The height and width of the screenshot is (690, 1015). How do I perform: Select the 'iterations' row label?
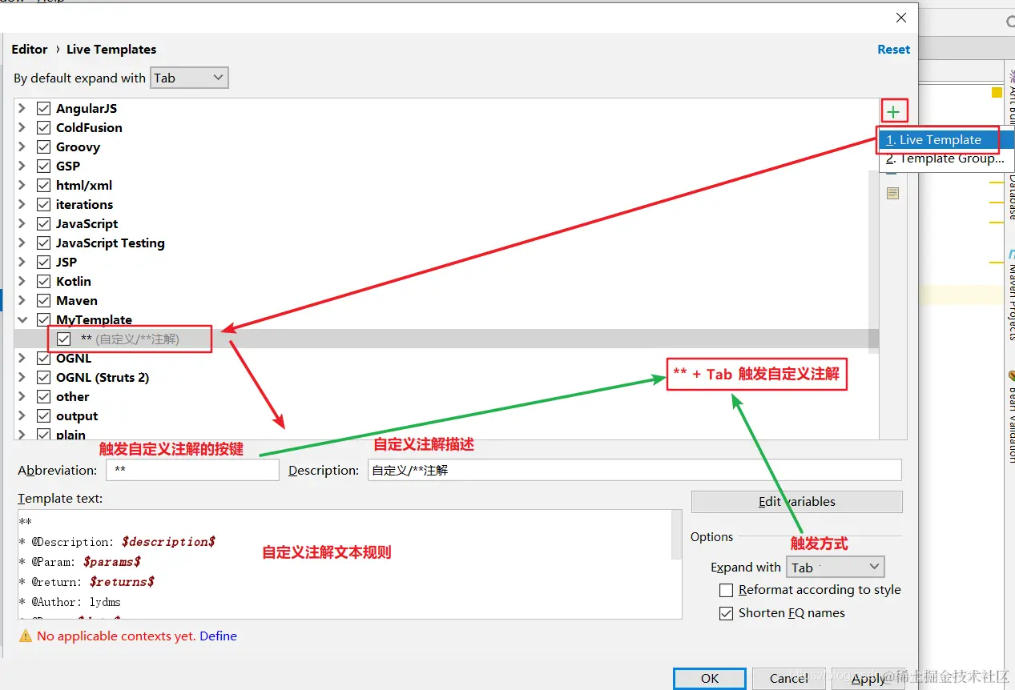coord(84,204)
